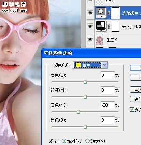
Task: Select the 绝对(A) method radio button
Action: coord(87,141)
